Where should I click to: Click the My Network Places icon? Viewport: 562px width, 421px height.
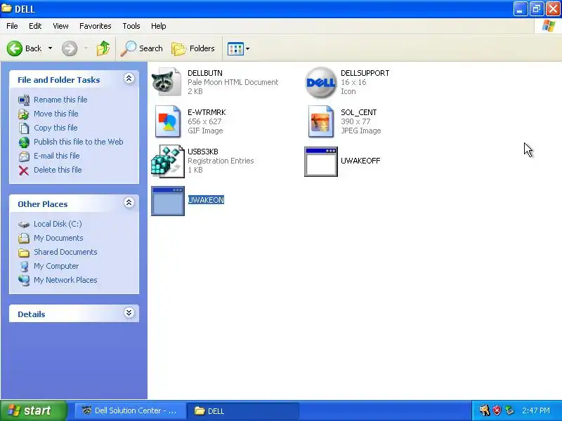(x=24, y=280)
